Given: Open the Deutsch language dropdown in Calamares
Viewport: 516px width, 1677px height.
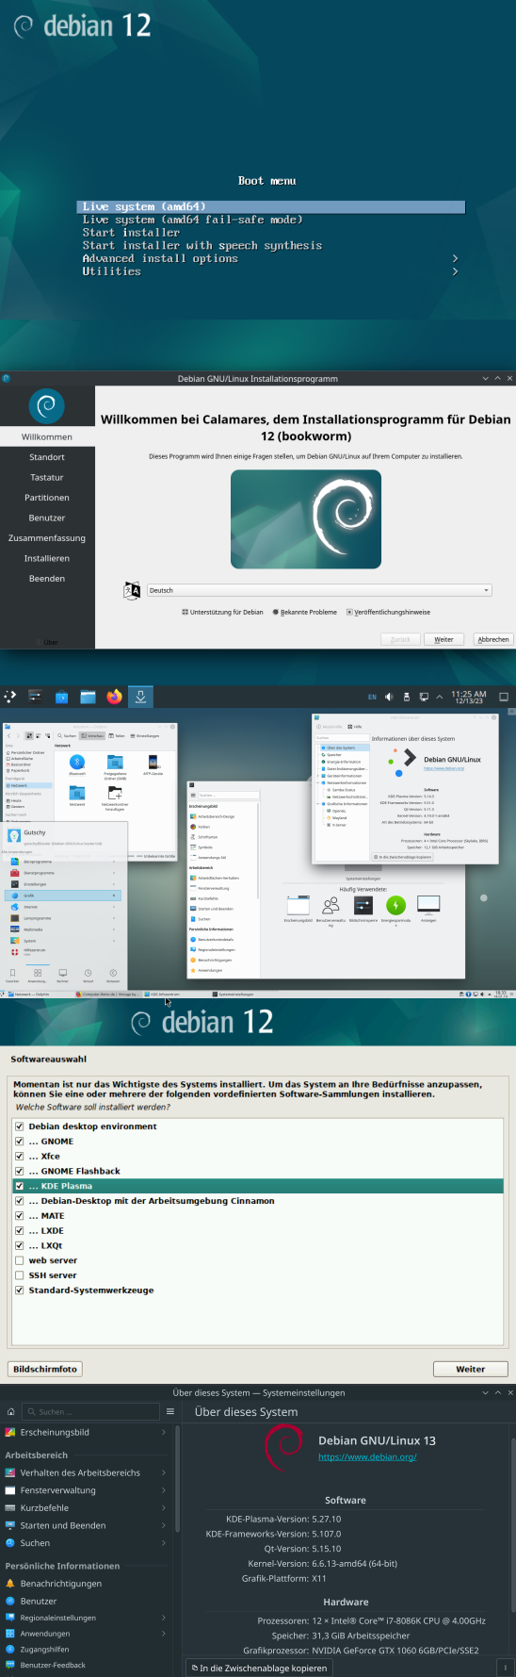Looking at the screenshot, I should click(x=320, y=590).
